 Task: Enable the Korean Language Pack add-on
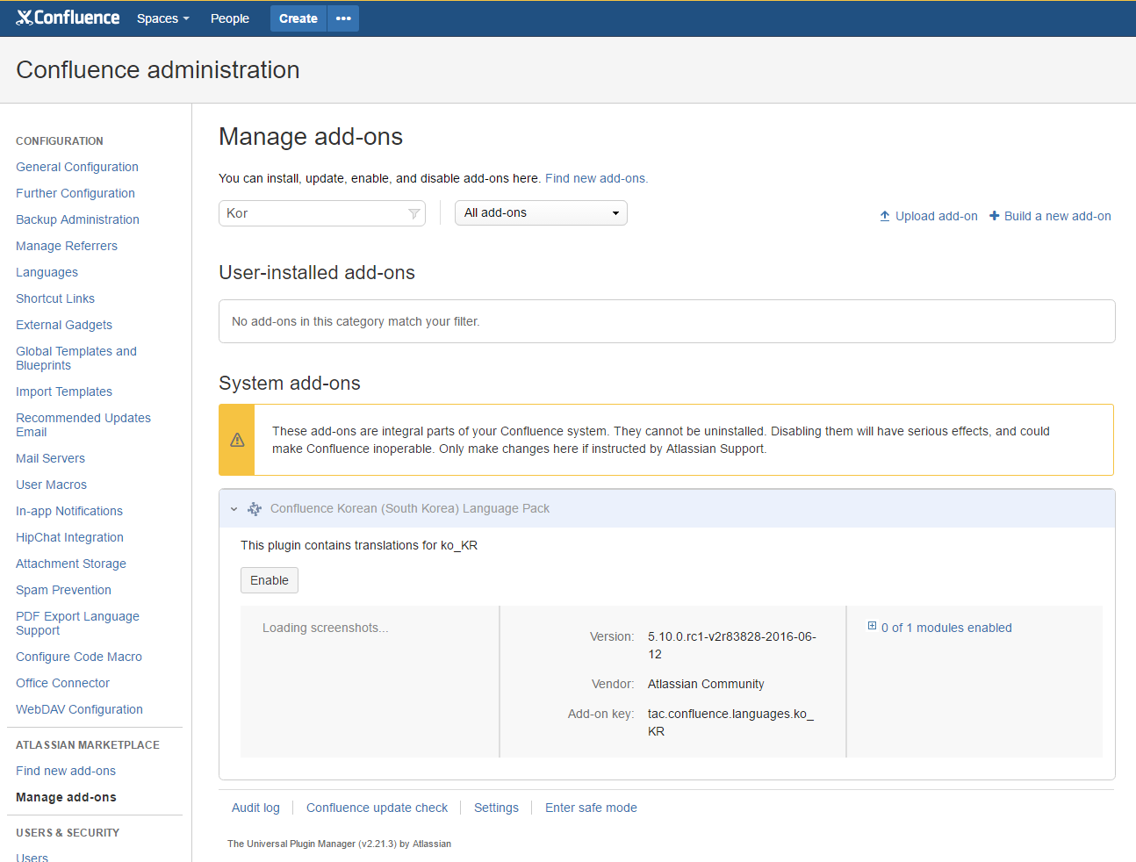tap(270, 580)
